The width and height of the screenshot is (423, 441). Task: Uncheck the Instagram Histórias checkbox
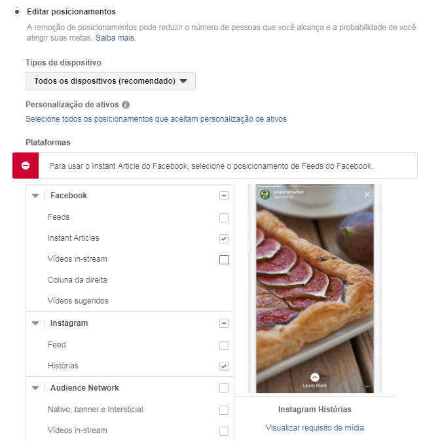coord(224,366)
